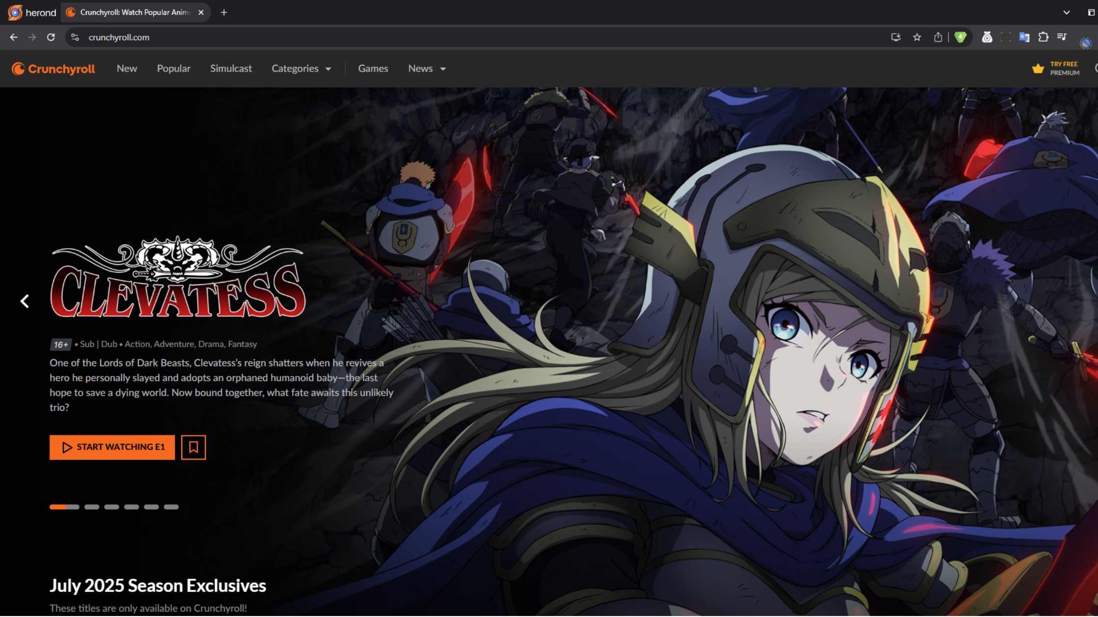This screenshot has height=617, width=1098.
Task: Click the Action, Adventure, Drama, Fantasy genres
Action: coord(191,344)
